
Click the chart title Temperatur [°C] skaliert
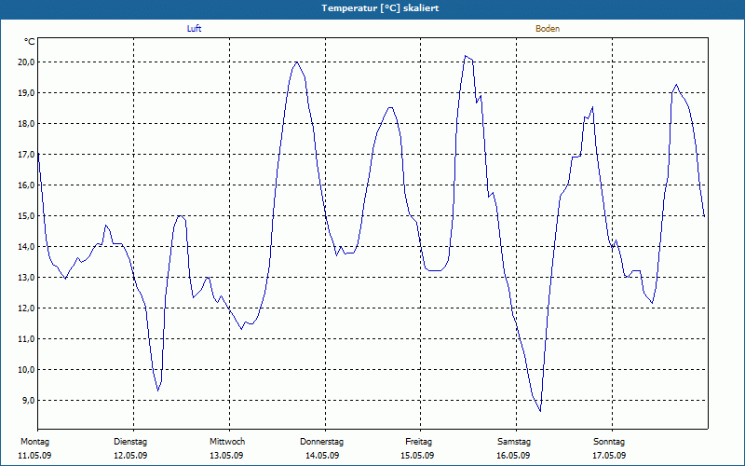click(x=380, y=8)
